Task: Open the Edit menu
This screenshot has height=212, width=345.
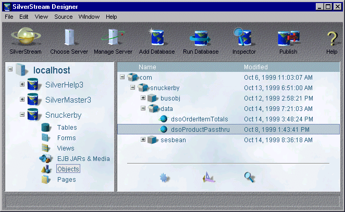Action: (24, 17)
